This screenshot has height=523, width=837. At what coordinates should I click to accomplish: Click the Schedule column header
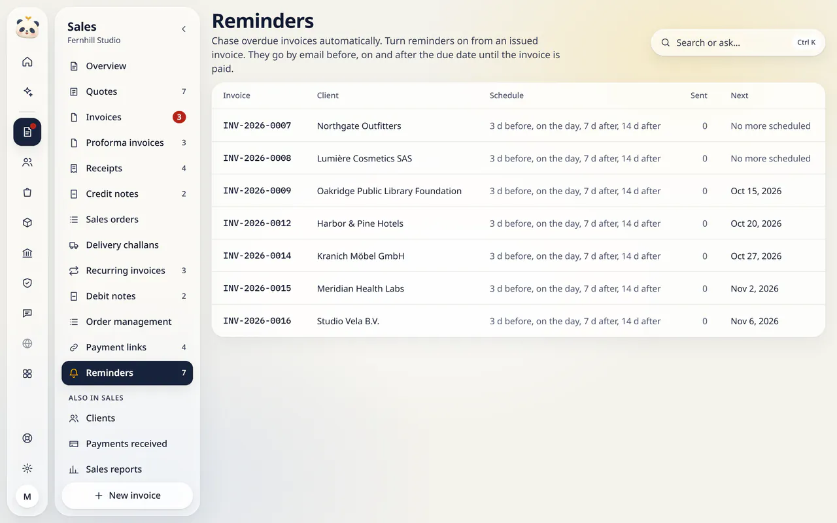507,95
